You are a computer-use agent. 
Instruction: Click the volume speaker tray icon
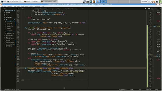point(157,2)
